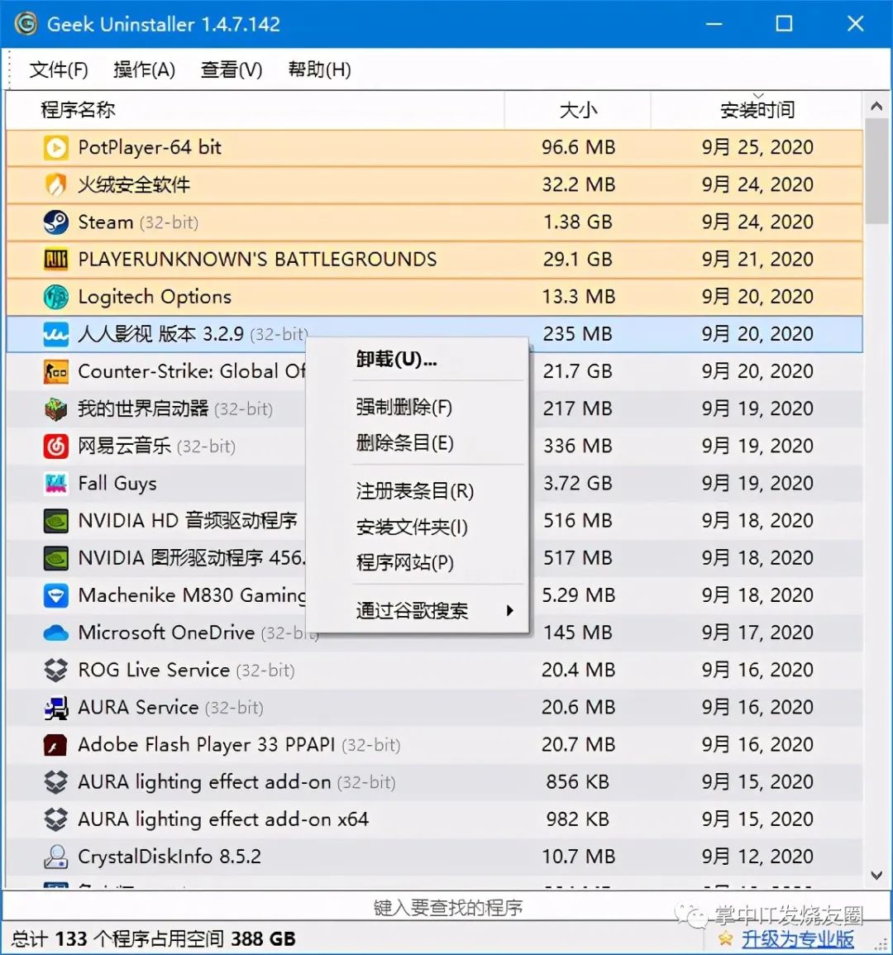Expand the 通过谷歌搜索 submenu

click(417, 610)
